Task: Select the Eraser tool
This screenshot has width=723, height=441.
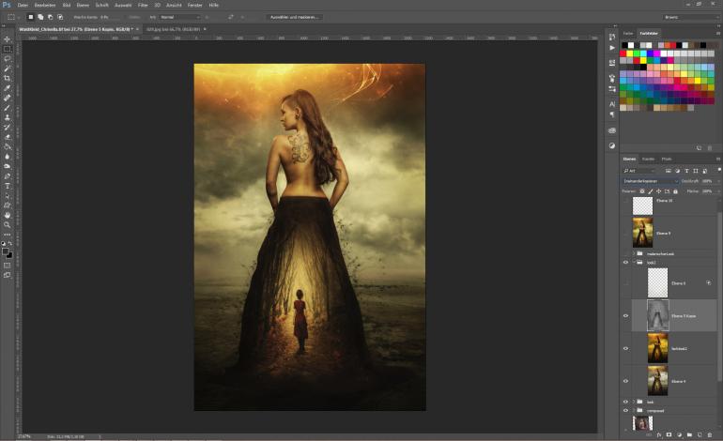Action: point(8,137)
